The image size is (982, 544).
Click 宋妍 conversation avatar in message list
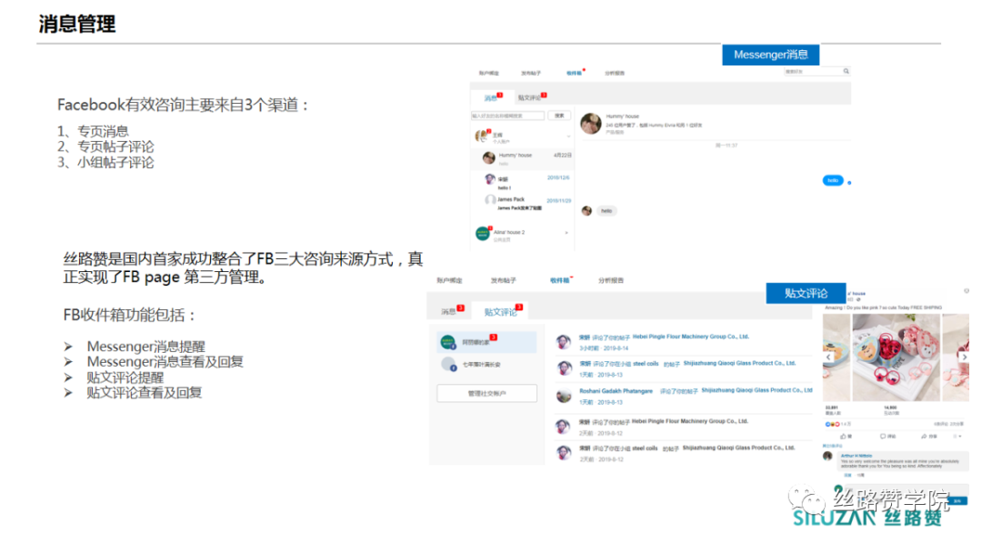[490, 180]
